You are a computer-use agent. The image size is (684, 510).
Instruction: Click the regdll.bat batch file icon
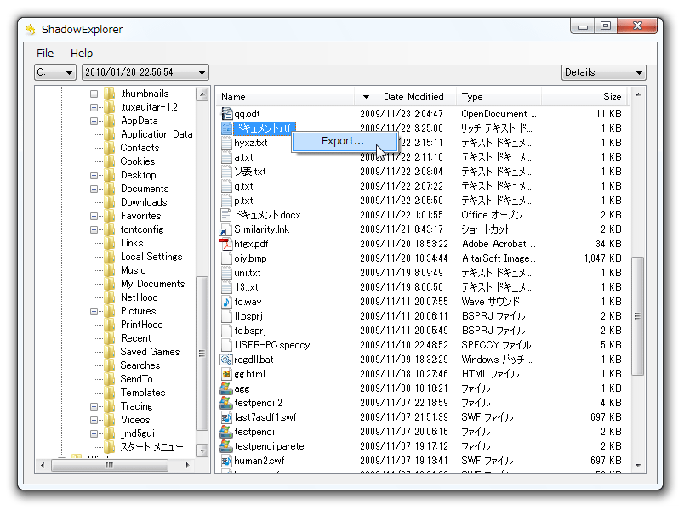pyautogui.click(x=226, y=360)
